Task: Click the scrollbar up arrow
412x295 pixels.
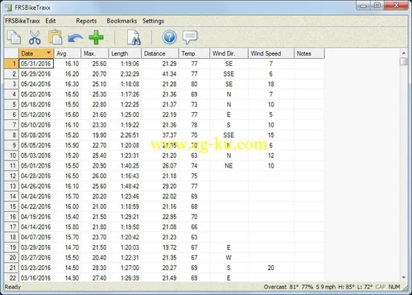Action: 403,53
